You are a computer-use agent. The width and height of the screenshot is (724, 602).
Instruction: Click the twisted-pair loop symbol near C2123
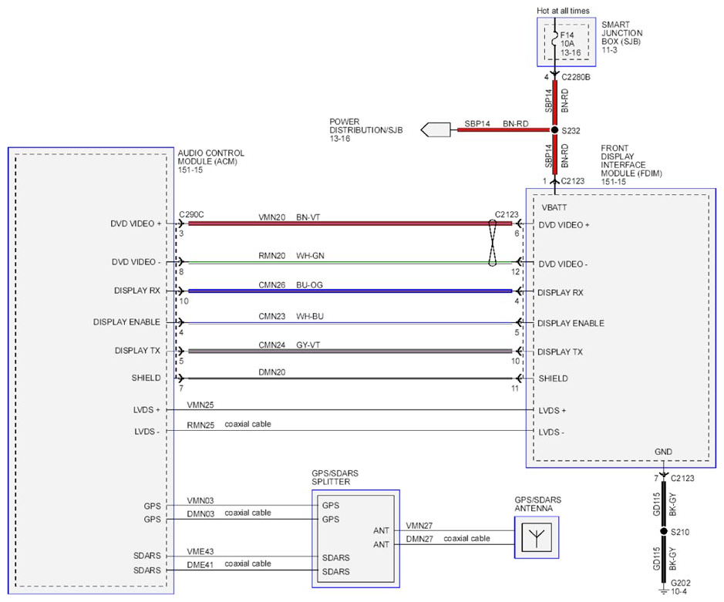coord(492,243)
